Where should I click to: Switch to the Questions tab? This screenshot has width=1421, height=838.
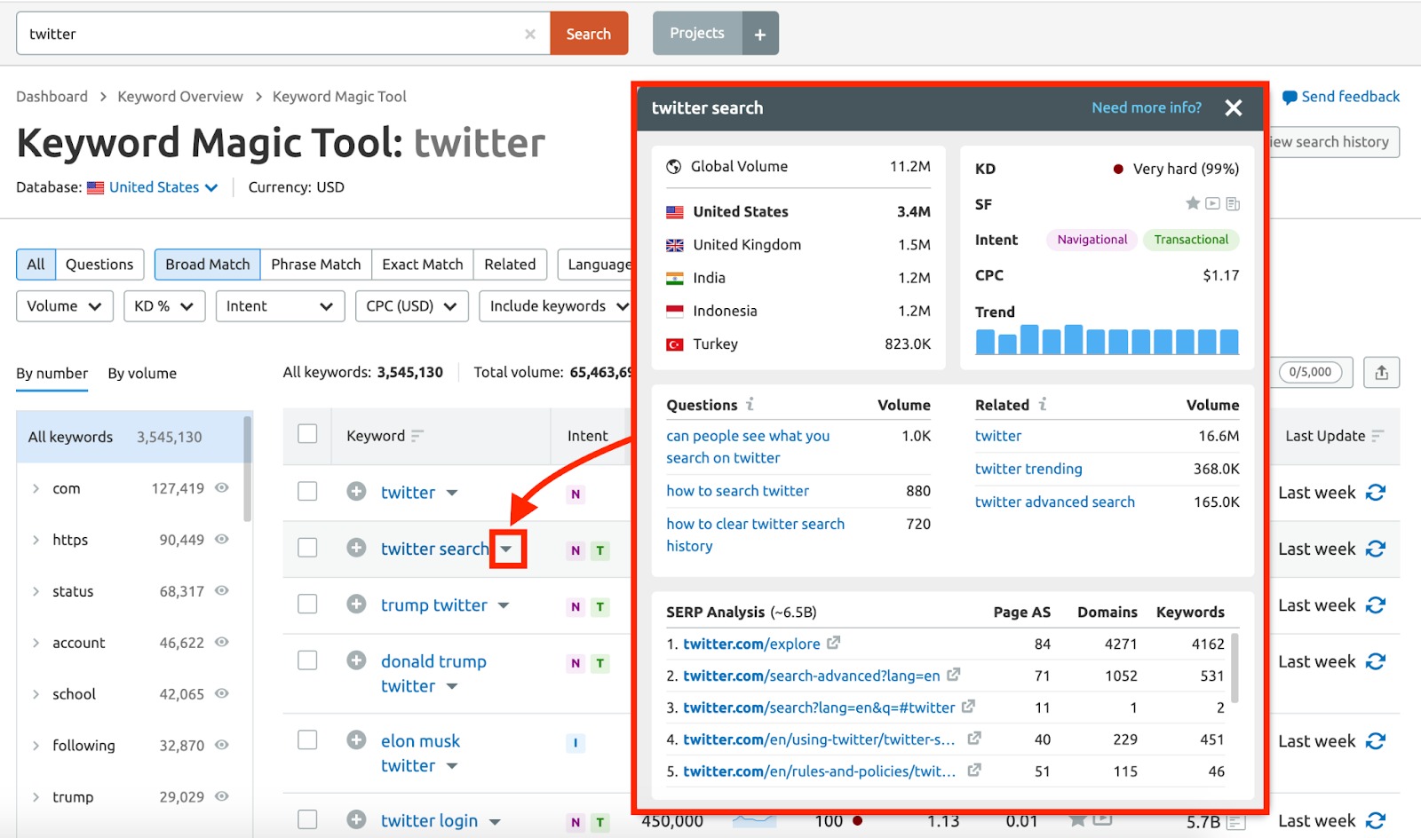pyautogui.click(x=99, y=265)
